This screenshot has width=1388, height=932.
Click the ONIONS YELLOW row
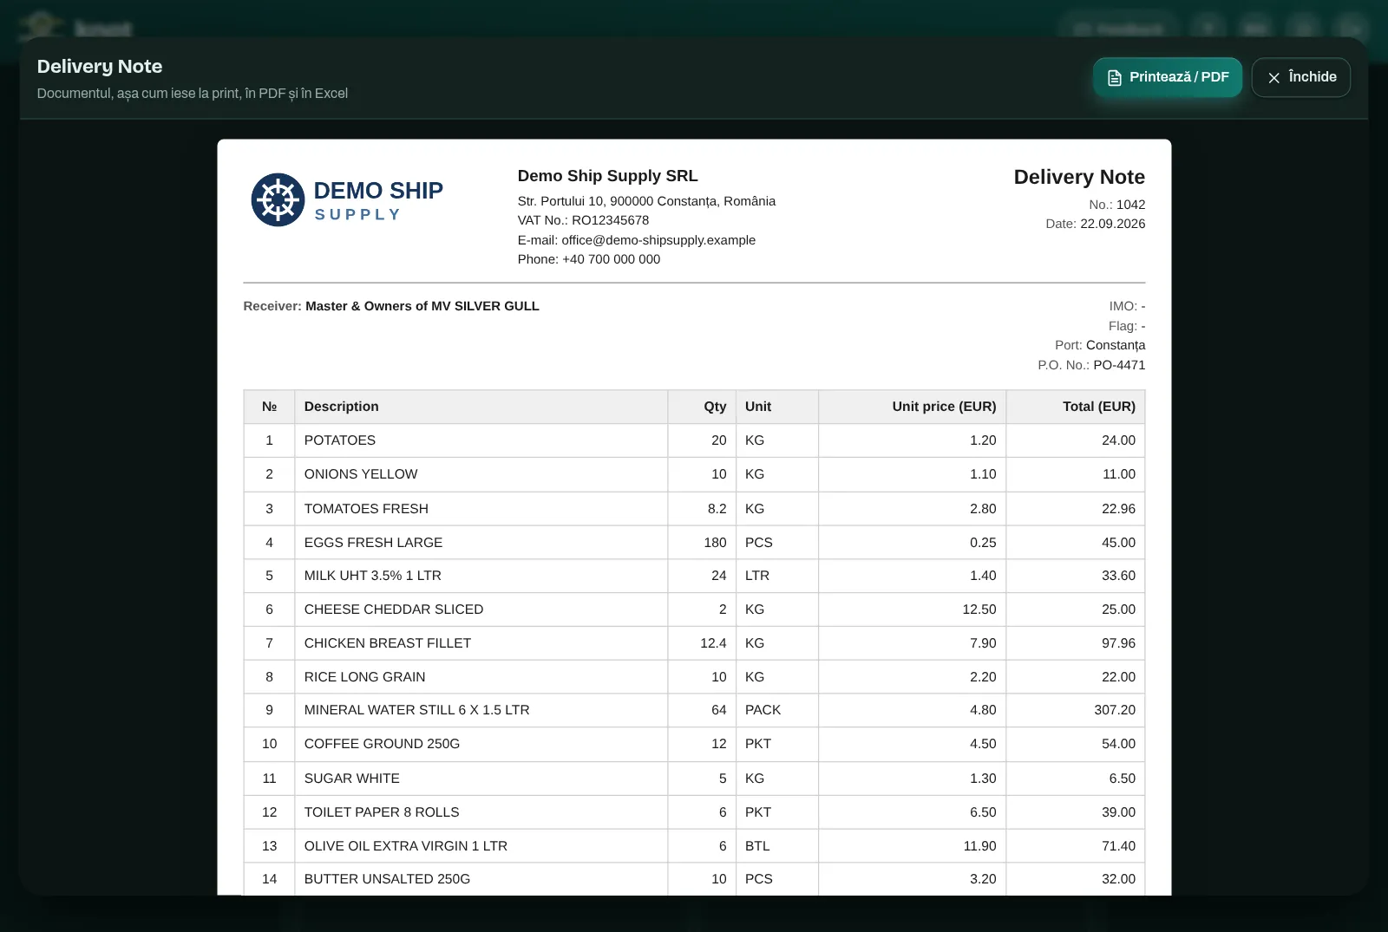(x=694, y=474)
